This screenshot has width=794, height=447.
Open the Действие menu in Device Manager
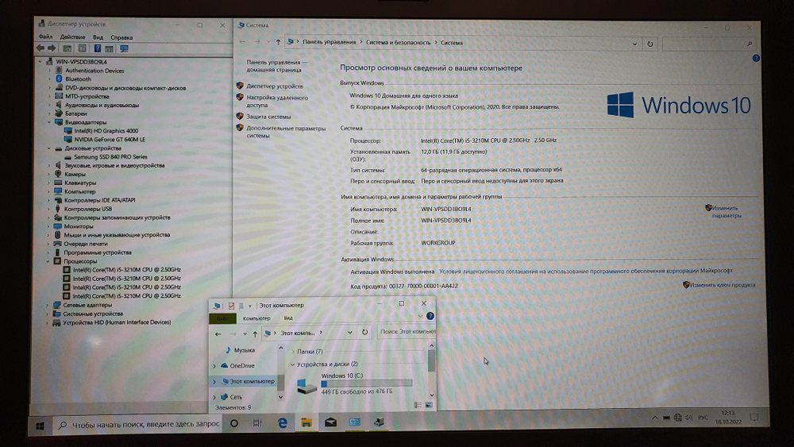pos(72,37)
